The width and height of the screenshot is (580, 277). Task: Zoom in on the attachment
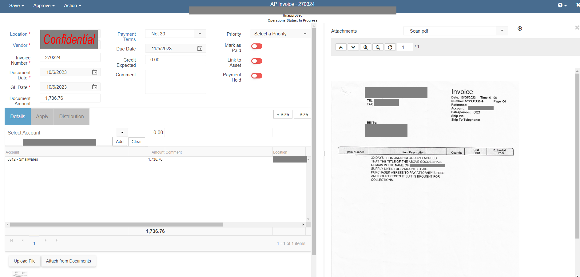tap(365, 47)
